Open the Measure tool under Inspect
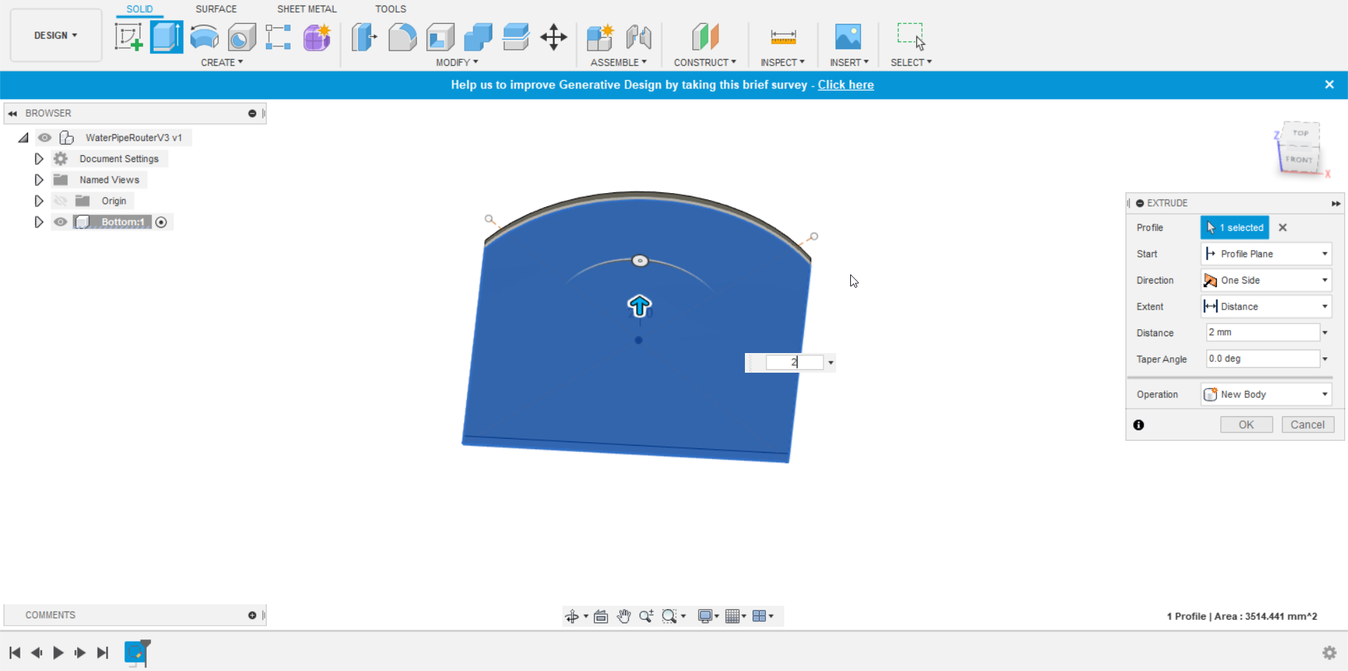This screenshot has height=671, width=1348. [x=783, y=37]
